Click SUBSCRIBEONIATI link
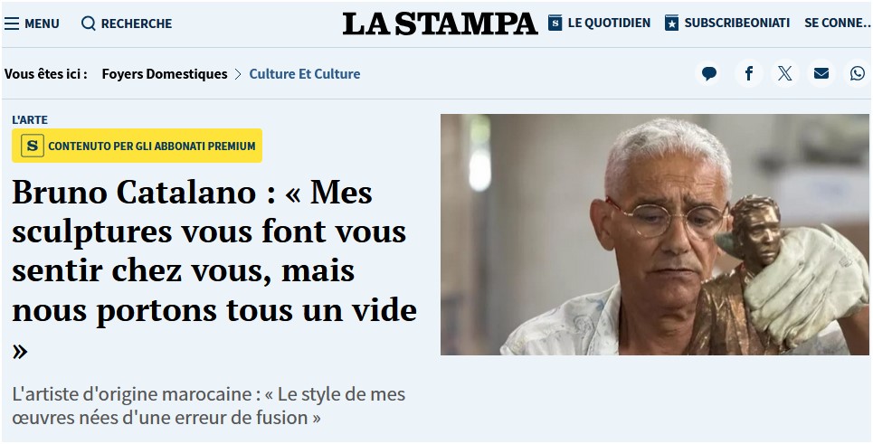 pyautogui.click(x=737, y=23)
